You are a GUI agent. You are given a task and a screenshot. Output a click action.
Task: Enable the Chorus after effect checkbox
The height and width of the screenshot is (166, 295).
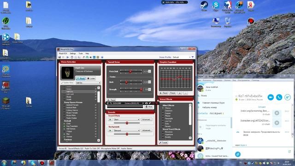pyautogui.click(x=163, y=108)
